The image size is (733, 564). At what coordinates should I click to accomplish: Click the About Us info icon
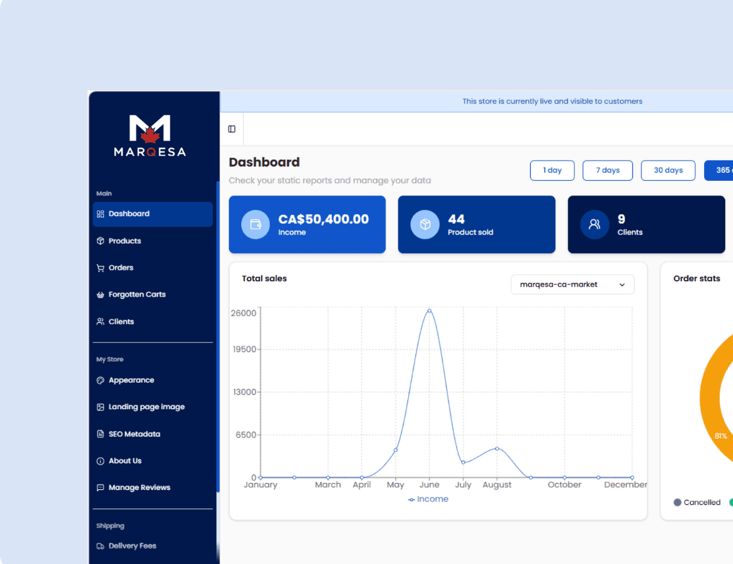click(101, 461)
